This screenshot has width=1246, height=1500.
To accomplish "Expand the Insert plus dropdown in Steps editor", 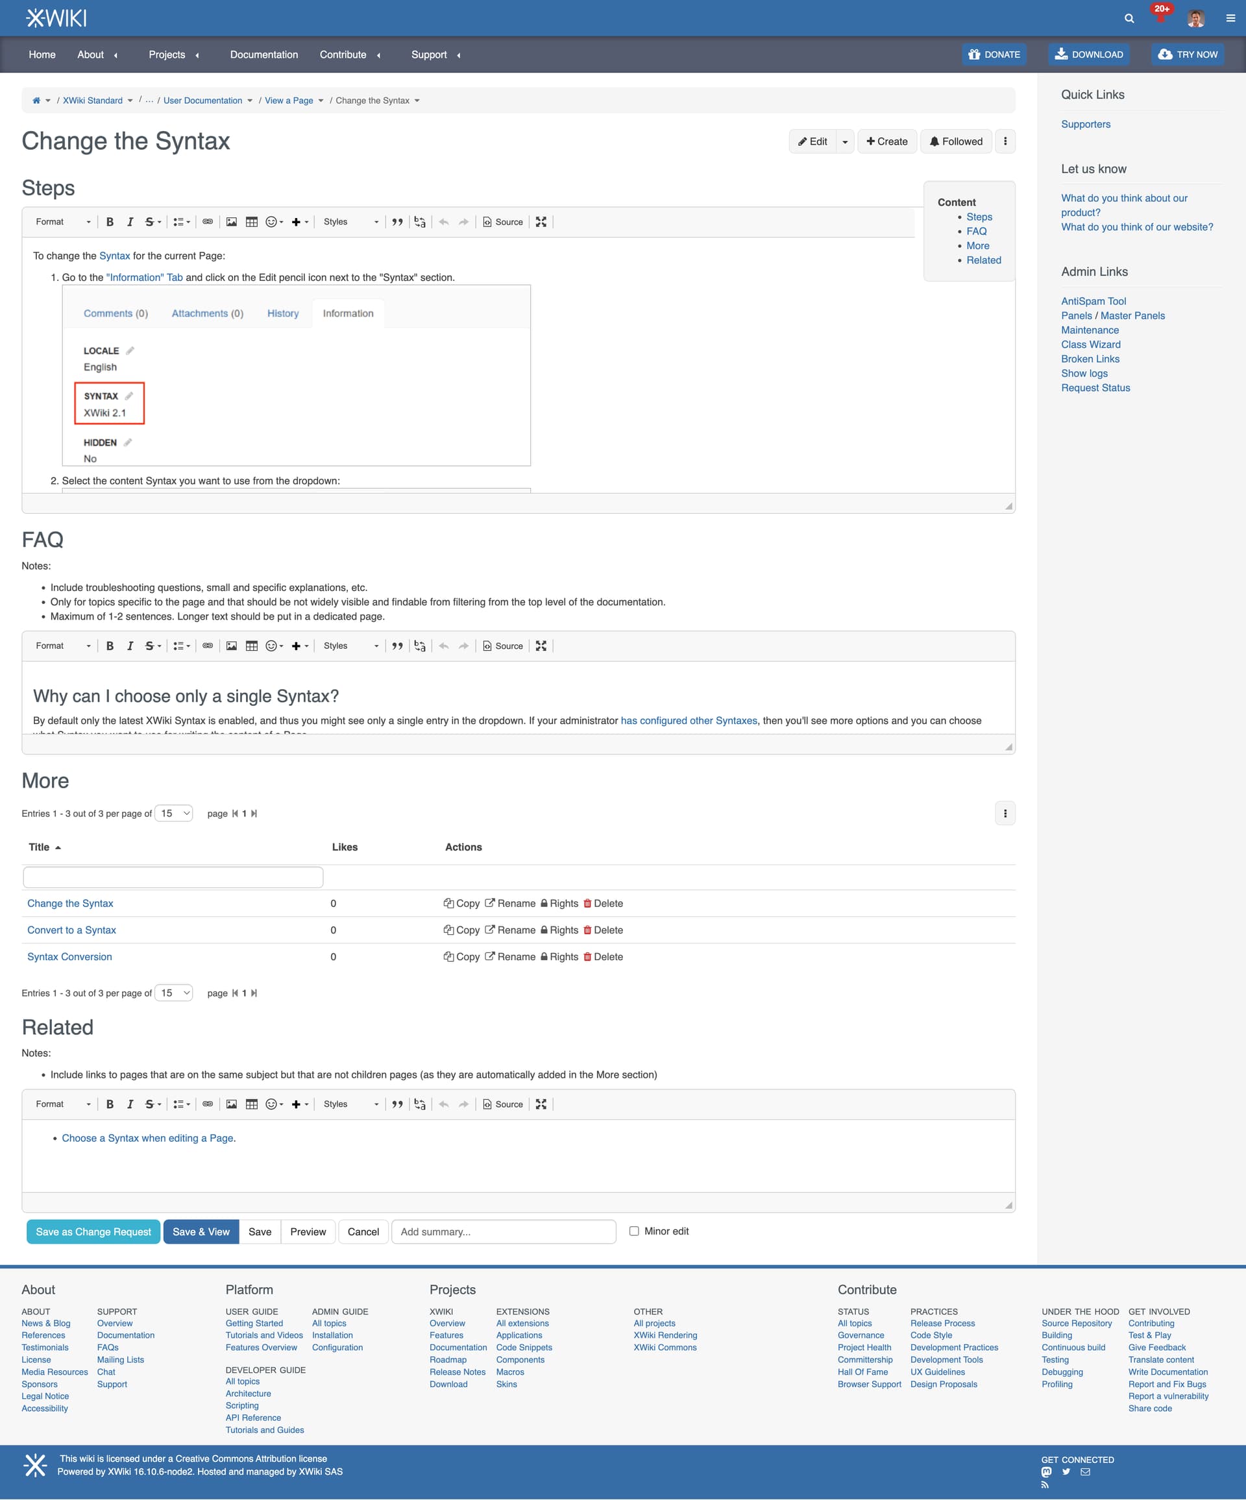I will (300, 222).
